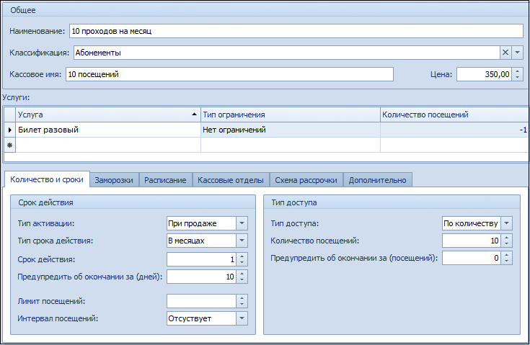The image size is (530, 345).
Task: Click the Количество посещений field showing 10
Action: (472, 241)
